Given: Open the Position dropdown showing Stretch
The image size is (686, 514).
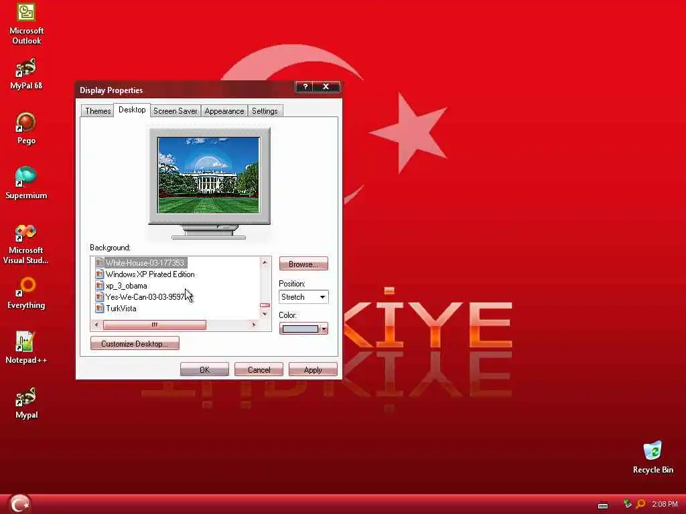Looking at the screenshot, I should tap(303, 297).
